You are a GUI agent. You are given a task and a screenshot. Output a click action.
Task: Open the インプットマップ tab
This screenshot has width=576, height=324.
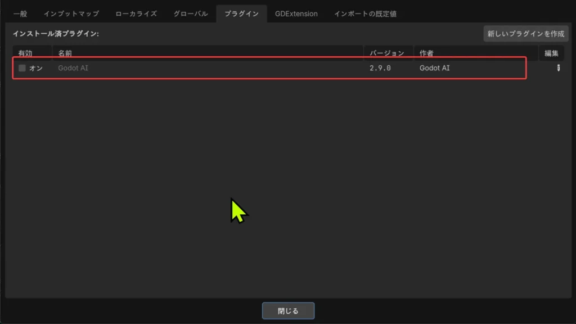pyautogui.click(x=71, y=14)
